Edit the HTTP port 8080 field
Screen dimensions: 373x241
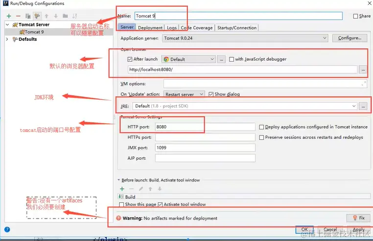coord(205,127)
